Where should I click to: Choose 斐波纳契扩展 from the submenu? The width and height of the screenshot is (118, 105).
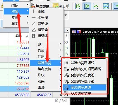click(84, 93)
